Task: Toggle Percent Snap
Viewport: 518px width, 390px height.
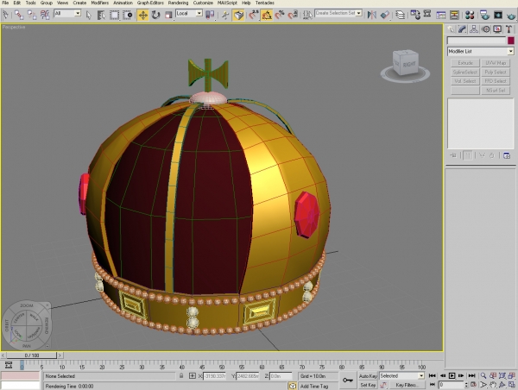Action: [280, 15]
